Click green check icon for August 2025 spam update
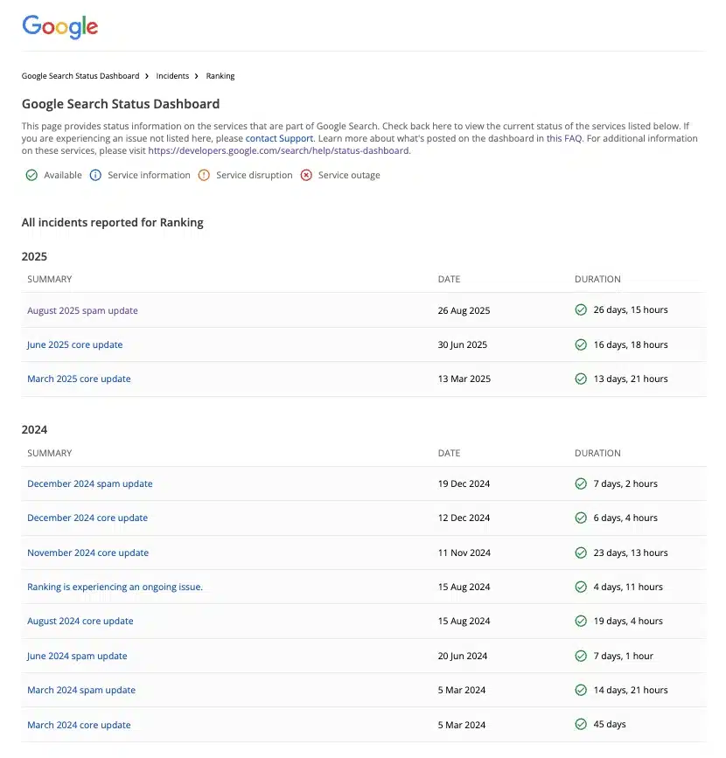The height and width of the screenshot is (758, 726). [x=581, y=310]
